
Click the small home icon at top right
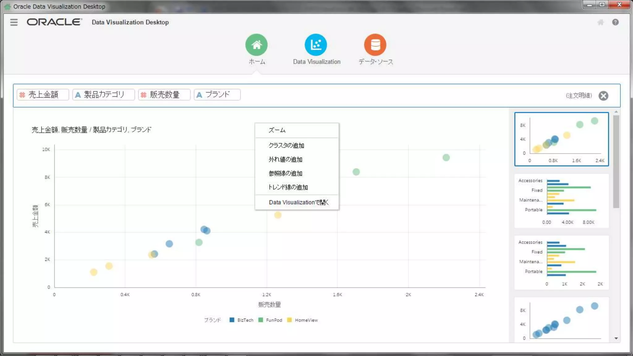tap(600, 22)
